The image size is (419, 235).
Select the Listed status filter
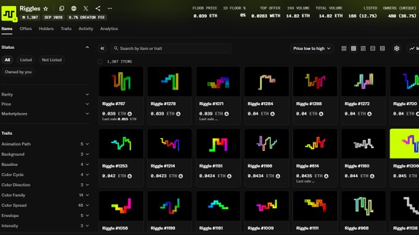pos(26,60)
